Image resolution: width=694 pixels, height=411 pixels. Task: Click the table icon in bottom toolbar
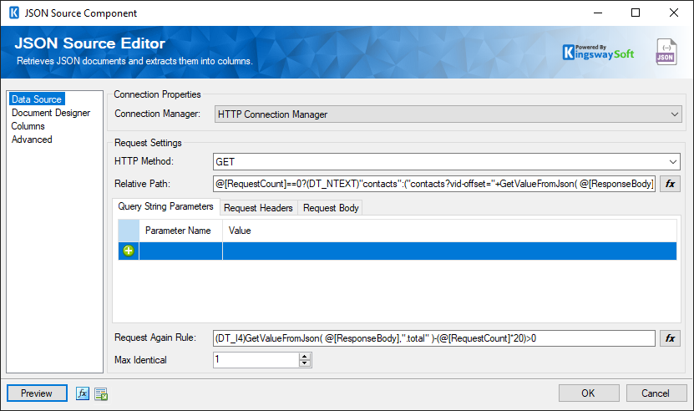click(101, 393)
